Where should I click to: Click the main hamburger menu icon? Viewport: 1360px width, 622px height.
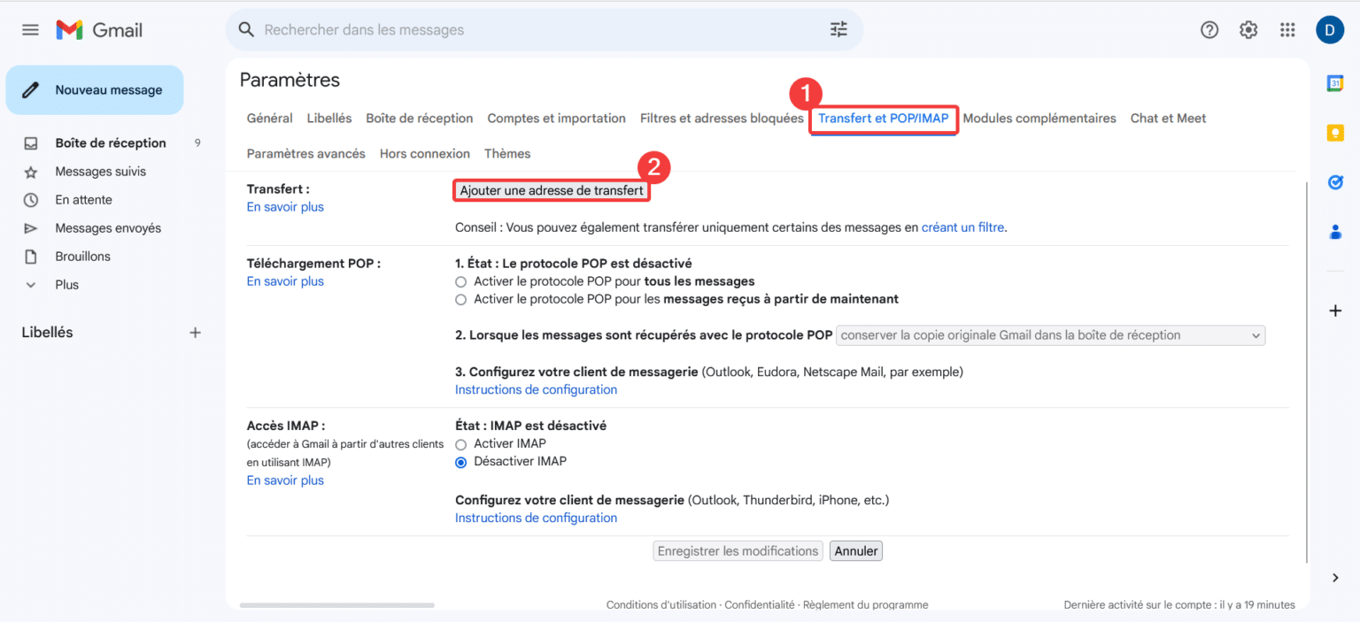point(29,29)
